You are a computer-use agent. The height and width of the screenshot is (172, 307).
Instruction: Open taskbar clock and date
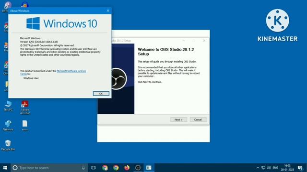287,168
